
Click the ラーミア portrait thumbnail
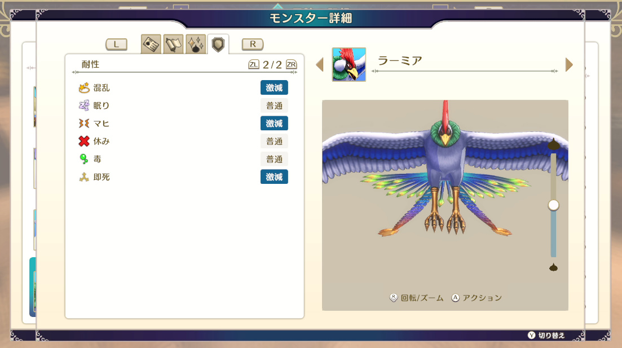point(349,65)
